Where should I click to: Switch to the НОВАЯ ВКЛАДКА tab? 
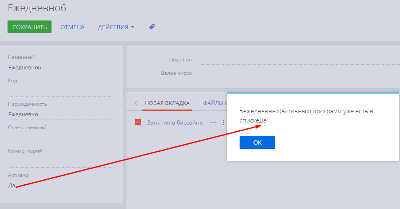point(168,103)
